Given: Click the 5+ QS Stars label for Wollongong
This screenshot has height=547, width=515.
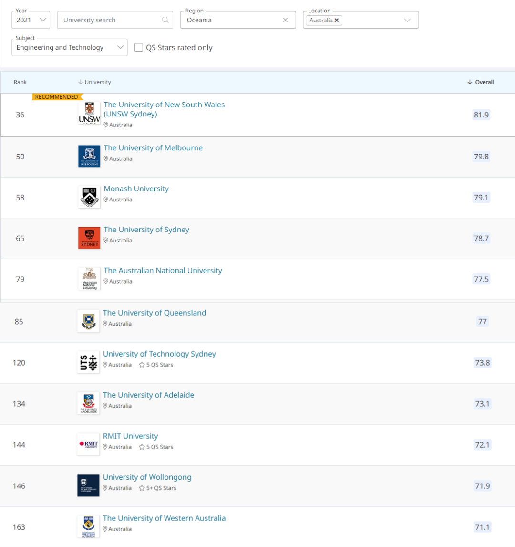Looking at the screenshot, I should (161, 488).
